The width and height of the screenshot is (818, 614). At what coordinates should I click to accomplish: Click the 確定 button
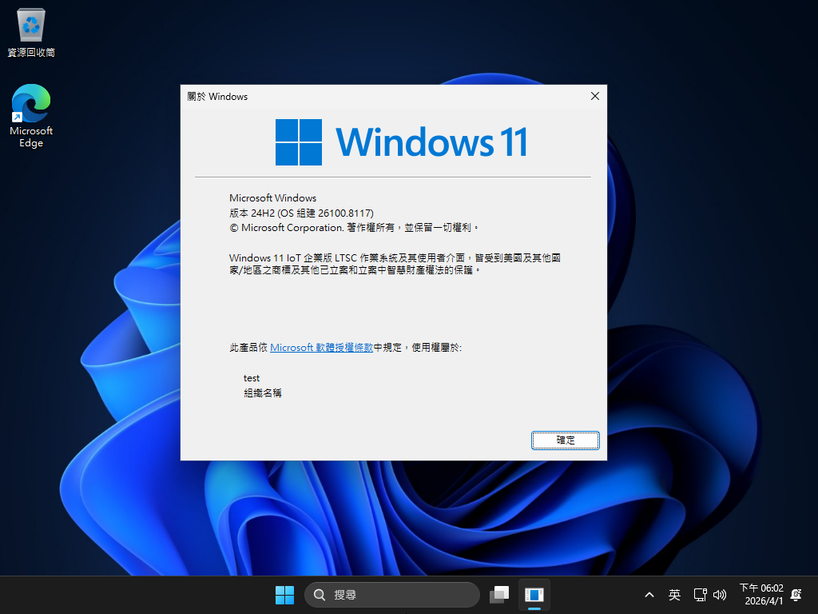click(565, 441)
